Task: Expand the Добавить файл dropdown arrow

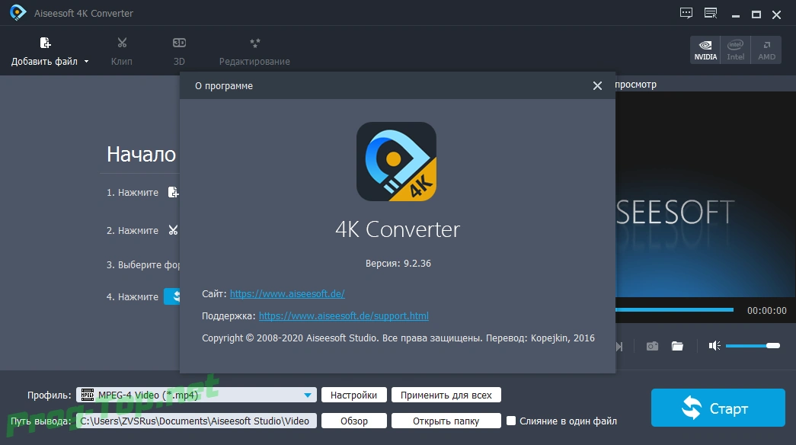Action: point(86,62)
